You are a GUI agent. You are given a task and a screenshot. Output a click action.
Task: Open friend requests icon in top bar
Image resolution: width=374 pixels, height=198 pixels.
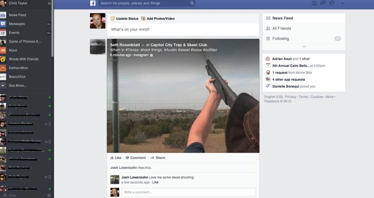(314, 3)
